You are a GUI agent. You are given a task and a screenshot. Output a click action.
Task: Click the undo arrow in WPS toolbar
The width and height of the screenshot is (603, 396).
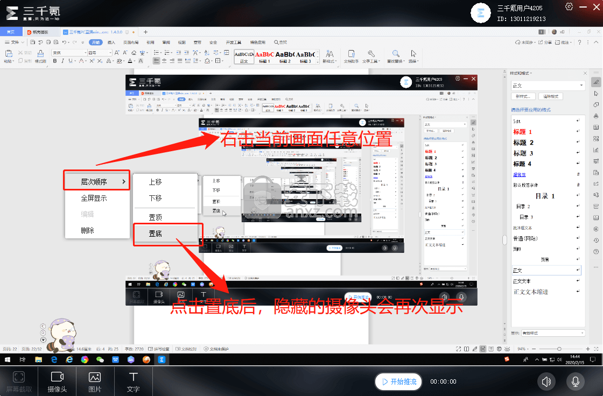(64, 43)
